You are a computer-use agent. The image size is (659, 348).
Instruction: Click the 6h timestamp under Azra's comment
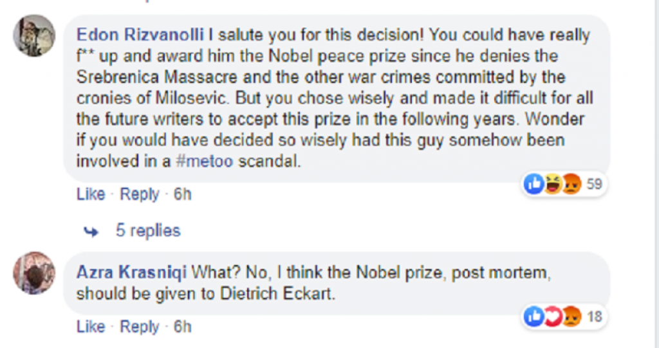(183, 327)
